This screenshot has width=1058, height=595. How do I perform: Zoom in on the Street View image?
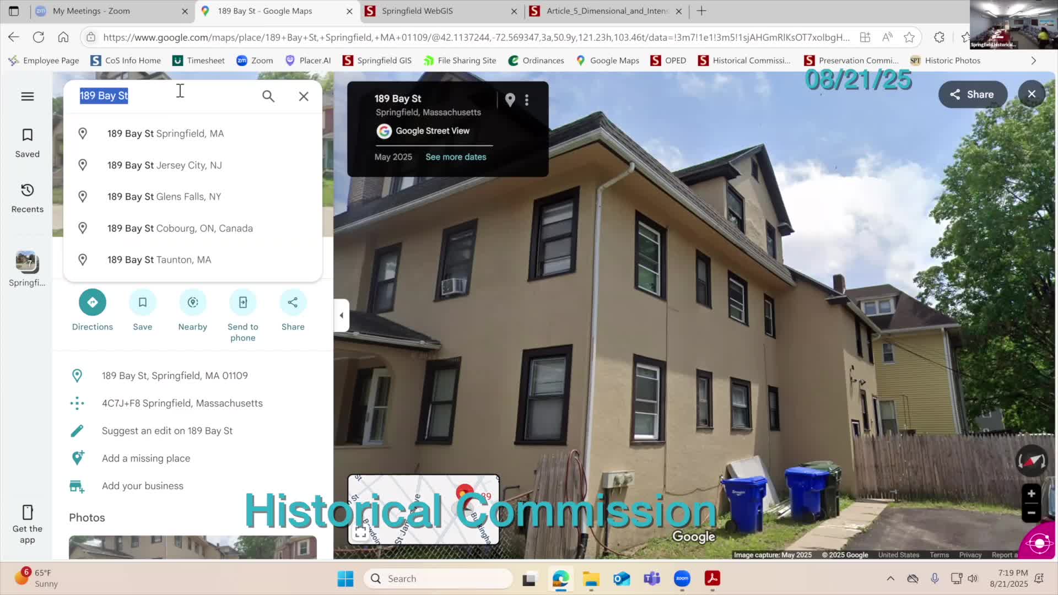tap(1031, 494)
